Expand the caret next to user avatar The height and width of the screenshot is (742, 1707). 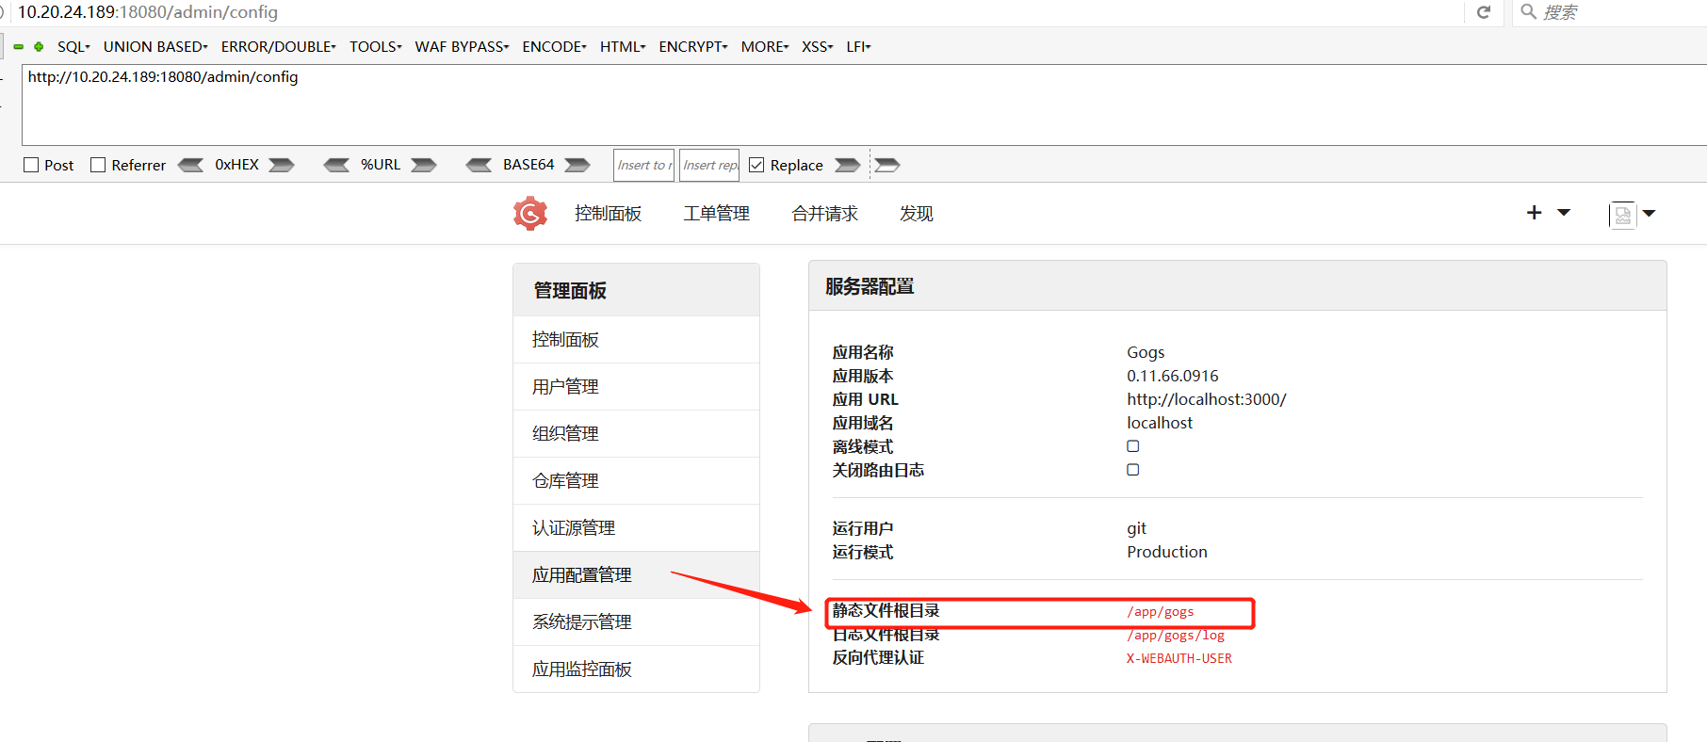[x=1649, y=213]
